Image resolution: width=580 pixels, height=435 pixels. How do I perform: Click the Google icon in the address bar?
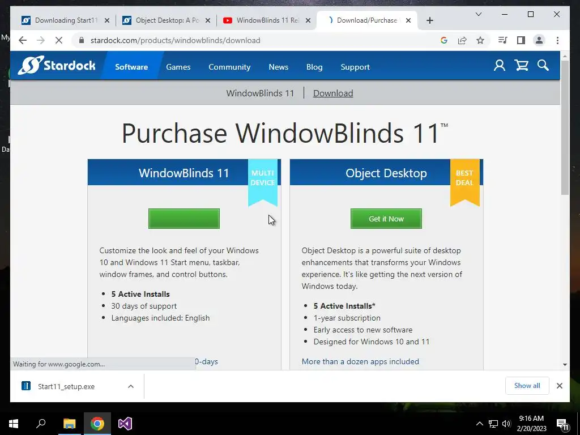pyautogui.click(x=444, y=40)
